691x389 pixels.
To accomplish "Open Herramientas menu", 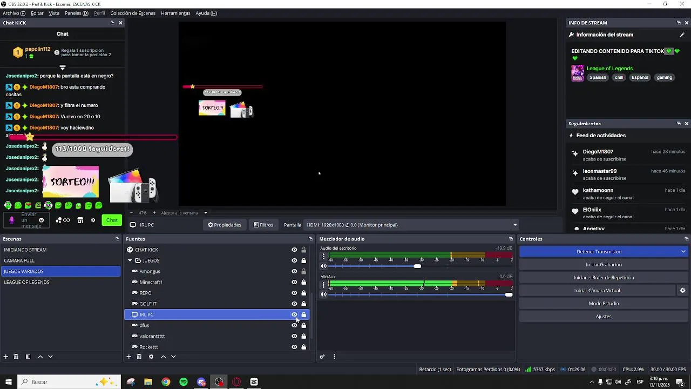I will [x=175, y=13].
